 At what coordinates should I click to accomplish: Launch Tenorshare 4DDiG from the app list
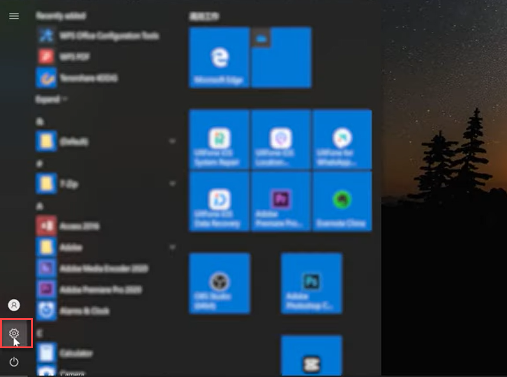click(x=77, y=78)
